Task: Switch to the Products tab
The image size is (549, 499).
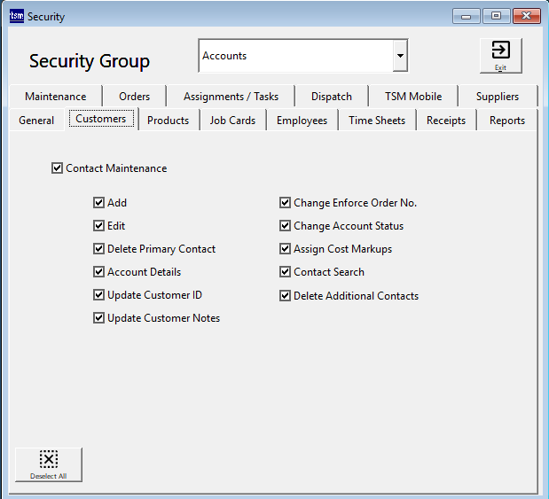Action: 168,121
